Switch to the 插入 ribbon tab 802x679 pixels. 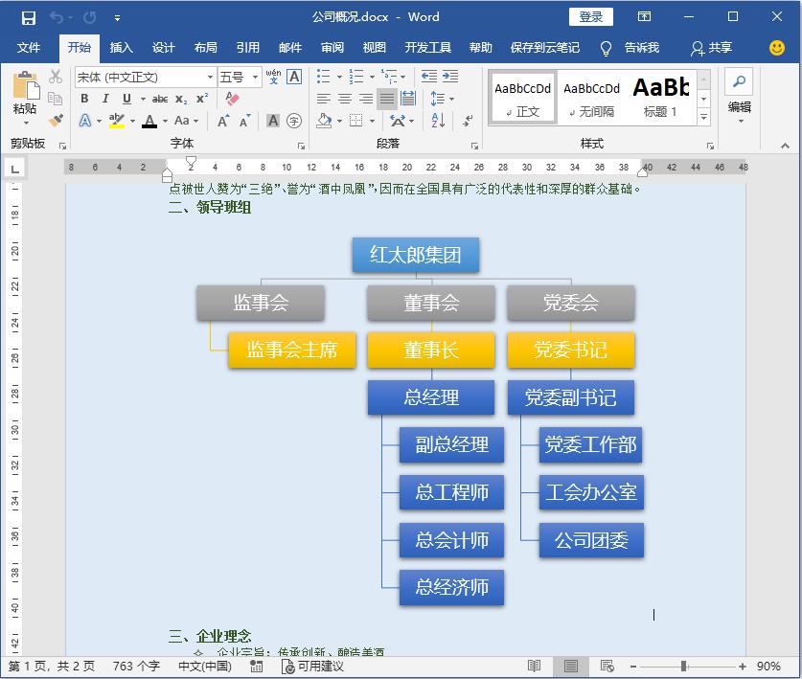[123, 49]
